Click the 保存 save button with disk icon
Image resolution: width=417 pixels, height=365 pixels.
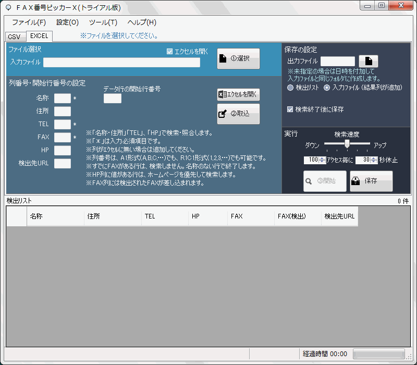[371, 181]
